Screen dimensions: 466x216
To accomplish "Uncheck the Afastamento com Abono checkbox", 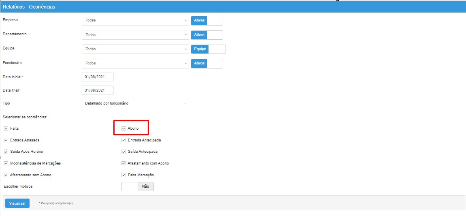I will [124, 163].
